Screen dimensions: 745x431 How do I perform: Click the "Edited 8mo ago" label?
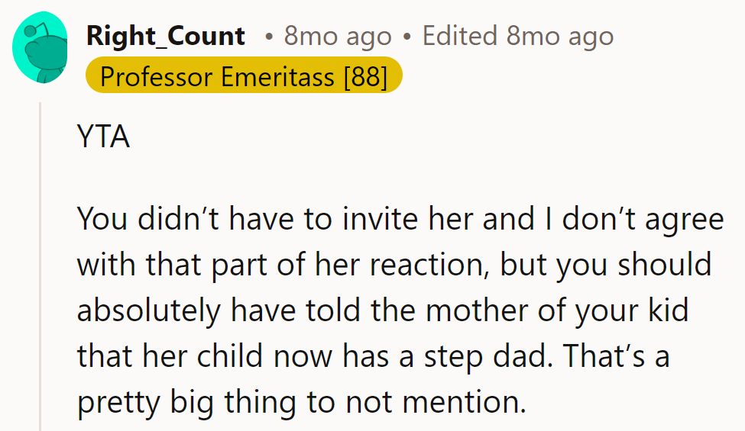pyautogui.click(x=517, y=36)
